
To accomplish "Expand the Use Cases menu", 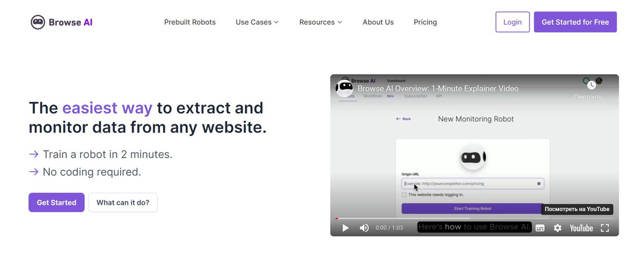I will coord(257,22).
